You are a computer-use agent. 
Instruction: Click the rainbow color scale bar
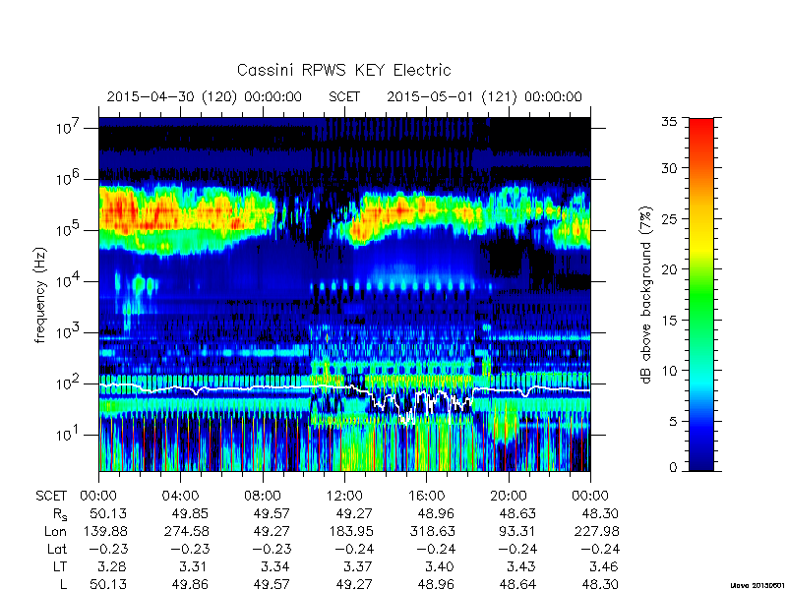(x=701, y=294)
